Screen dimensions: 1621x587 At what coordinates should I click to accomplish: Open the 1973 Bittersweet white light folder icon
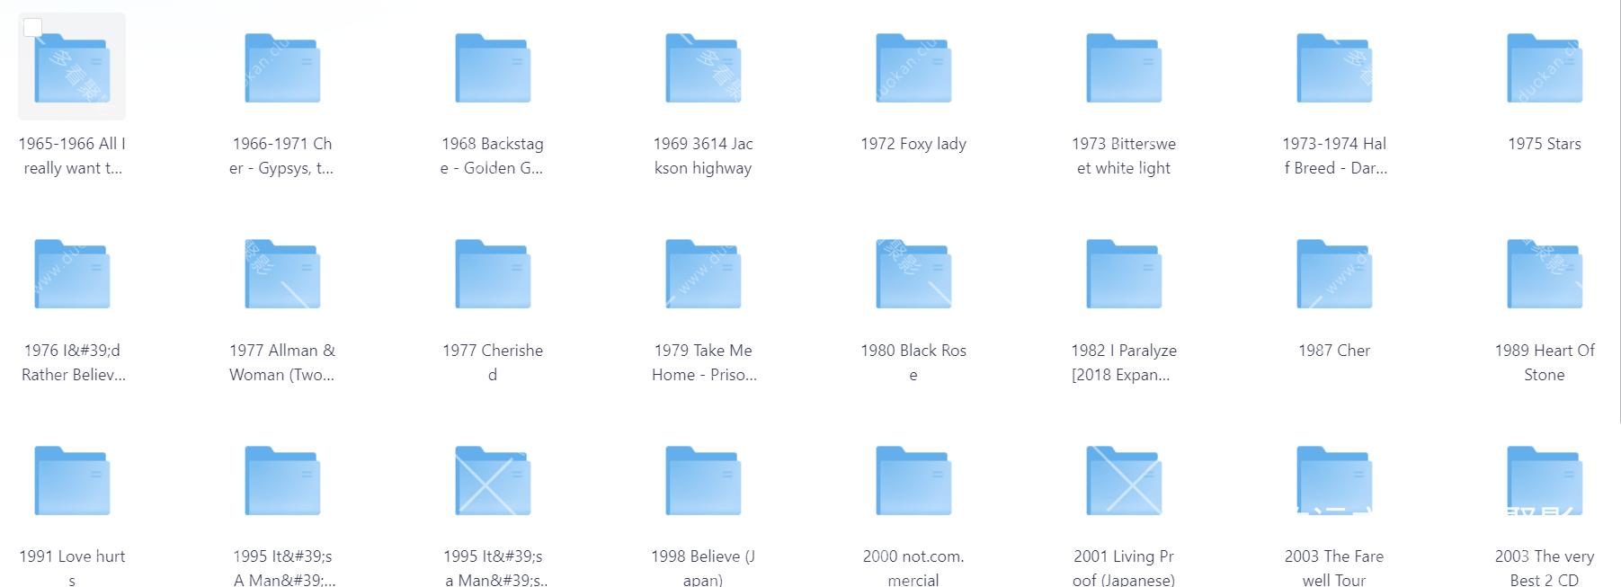(x=1124, y=68)
